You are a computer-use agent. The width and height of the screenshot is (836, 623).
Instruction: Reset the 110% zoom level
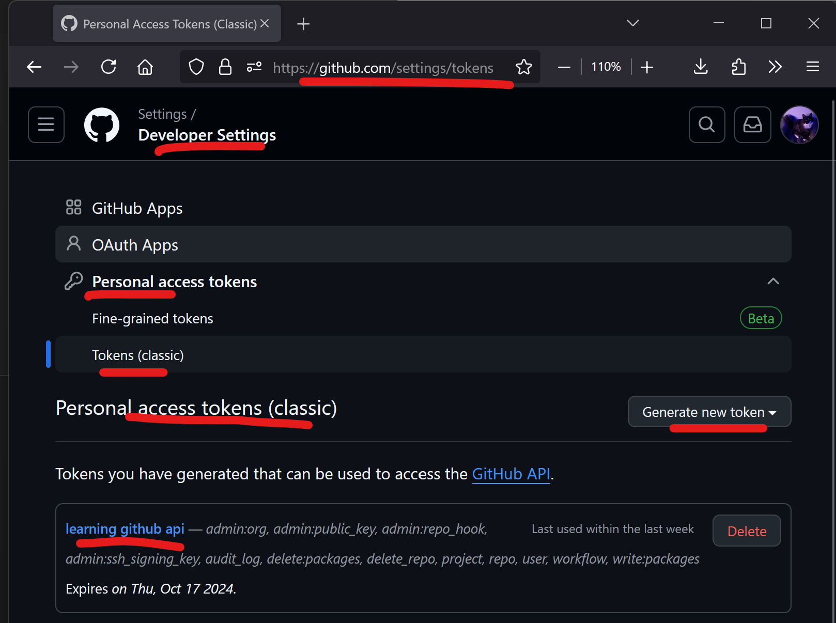(x=606, y=67)
